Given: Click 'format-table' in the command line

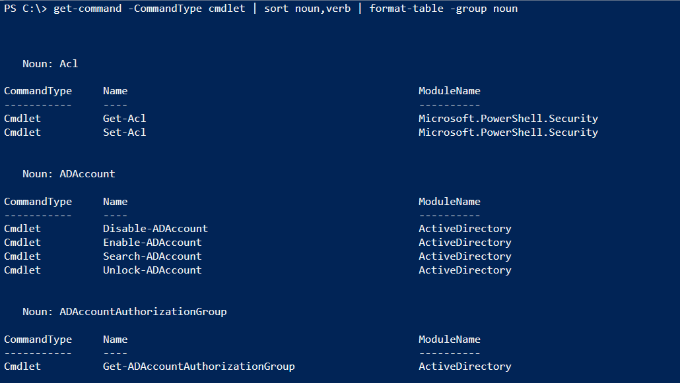Looking at the screenshot, I should [x=406, y=9].
